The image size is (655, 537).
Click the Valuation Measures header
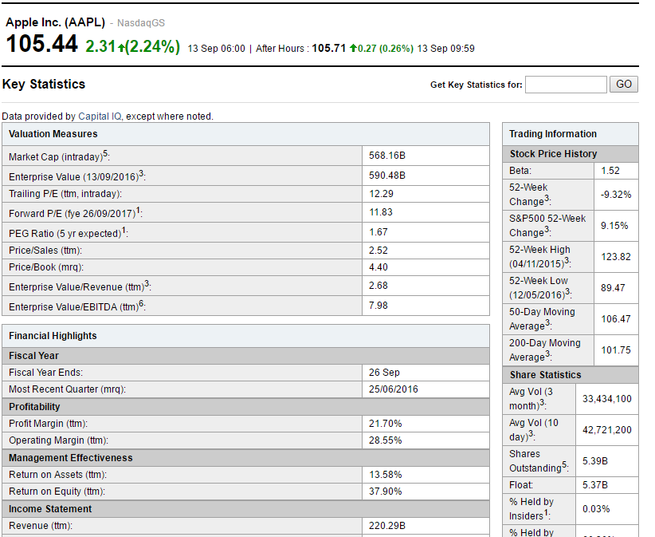coord(53,134)
